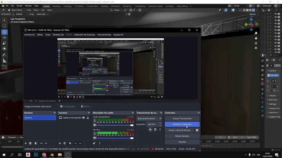
Task: Expand the Volume section in properties
Action: tap(272, 96)
